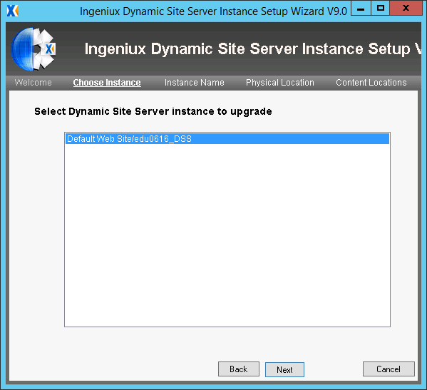This screenshot has height=390, width=427.
Task: Jump to the Content Locations step
Action: [371, 83]
